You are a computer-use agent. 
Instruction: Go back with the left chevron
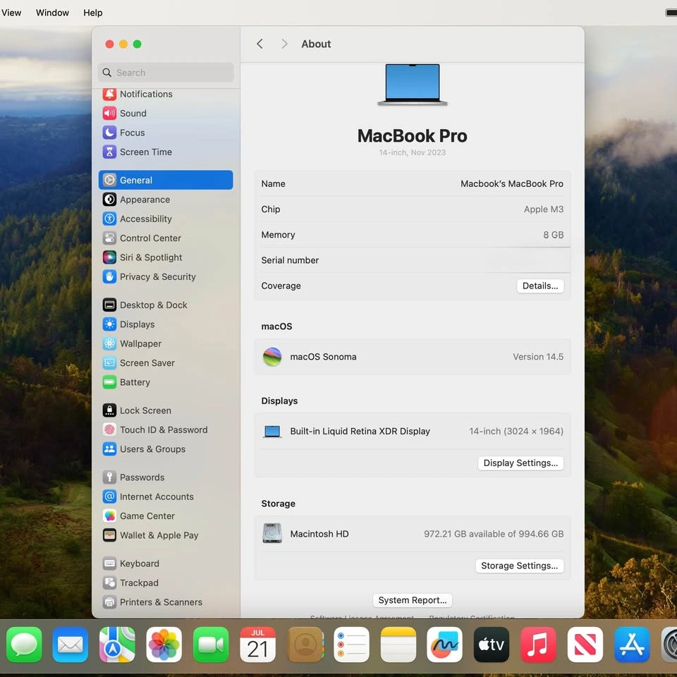tap(260, 44)
